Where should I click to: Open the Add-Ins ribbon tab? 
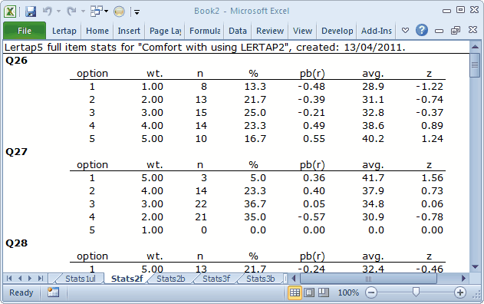click(377, 31)
